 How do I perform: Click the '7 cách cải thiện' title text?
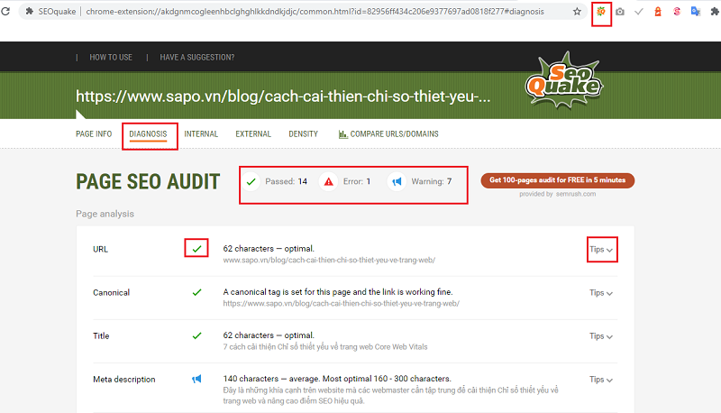click(x=325, y=347)
